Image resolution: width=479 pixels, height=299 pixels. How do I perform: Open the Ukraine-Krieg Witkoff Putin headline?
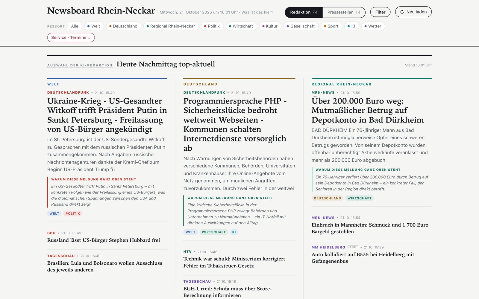(107, 115)
